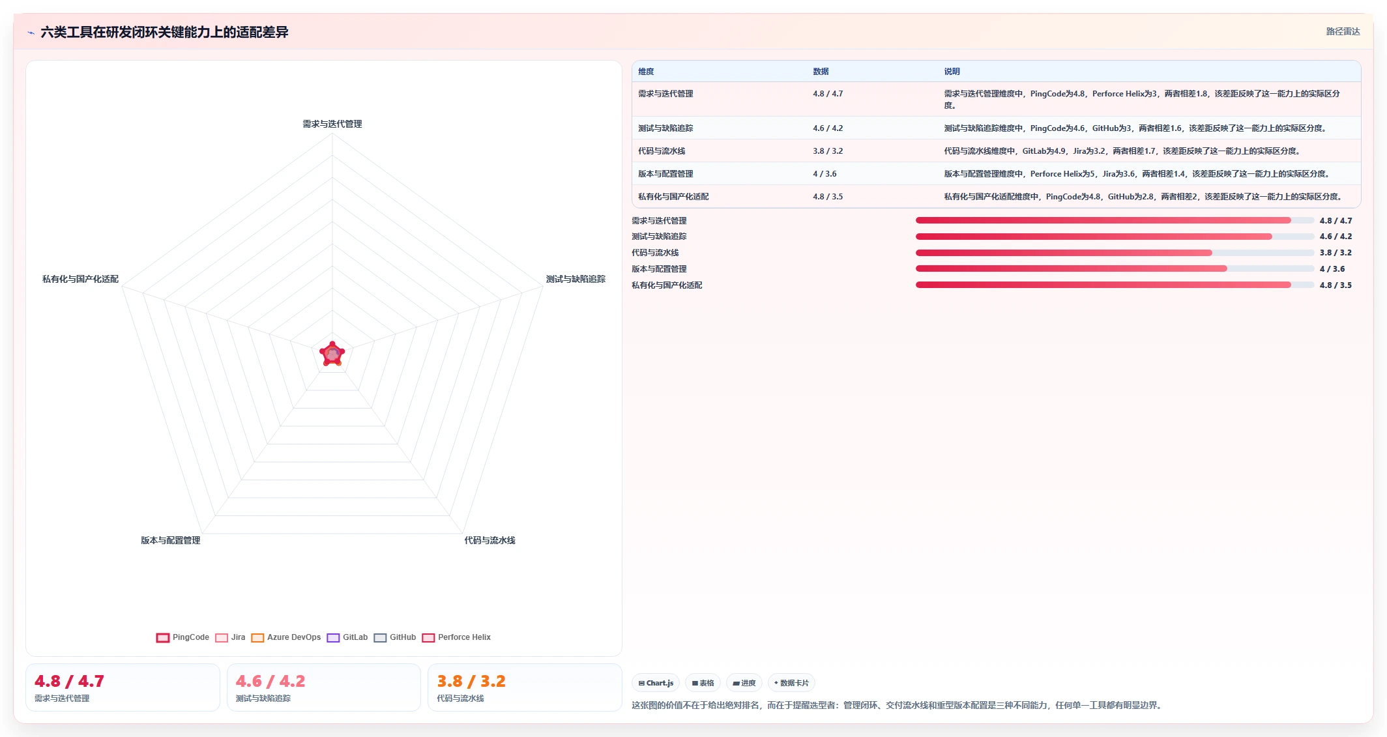Viewport: 1387px width, 737px height.
Task: Click the chart title 六类工具在研发闭环关键能力上的适配差异
Action: click(x=164, y=33)
